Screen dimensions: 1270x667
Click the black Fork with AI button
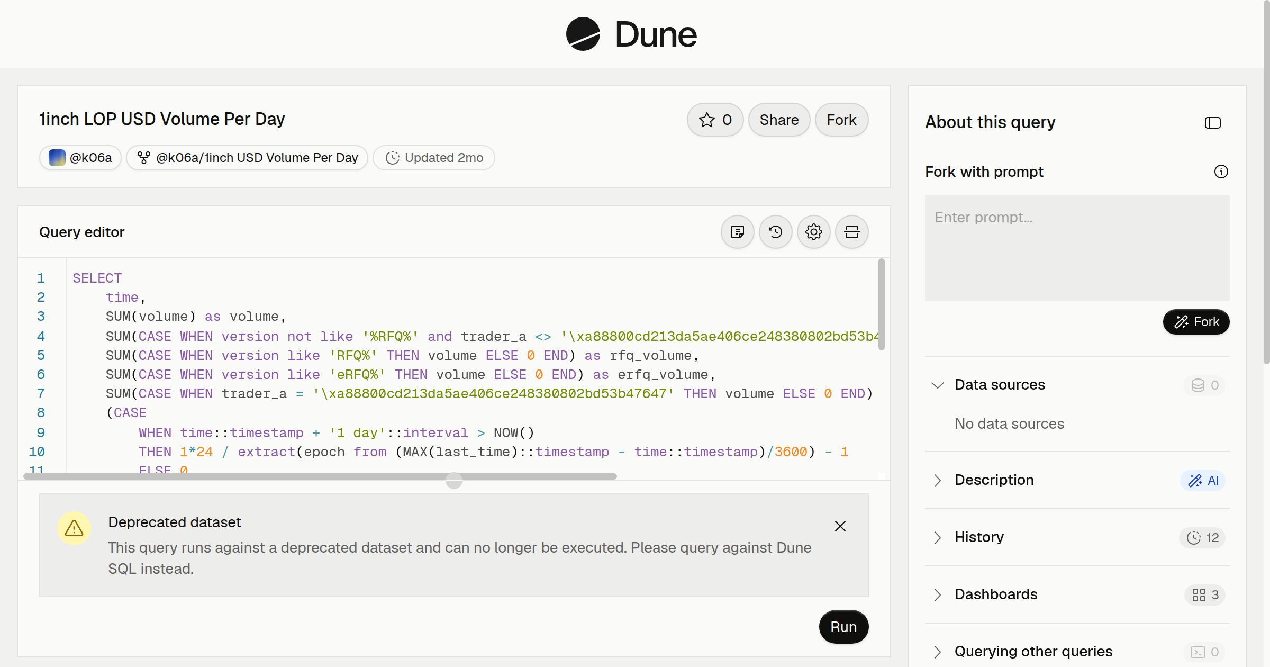coord(1196,322)
